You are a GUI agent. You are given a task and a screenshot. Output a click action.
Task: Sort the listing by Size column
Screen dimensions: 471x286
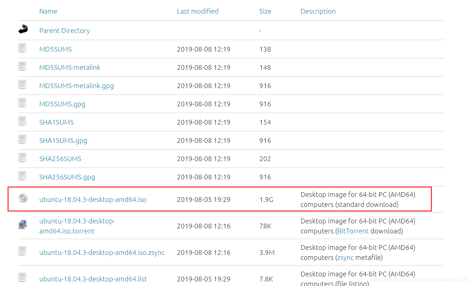click(265, 11)
